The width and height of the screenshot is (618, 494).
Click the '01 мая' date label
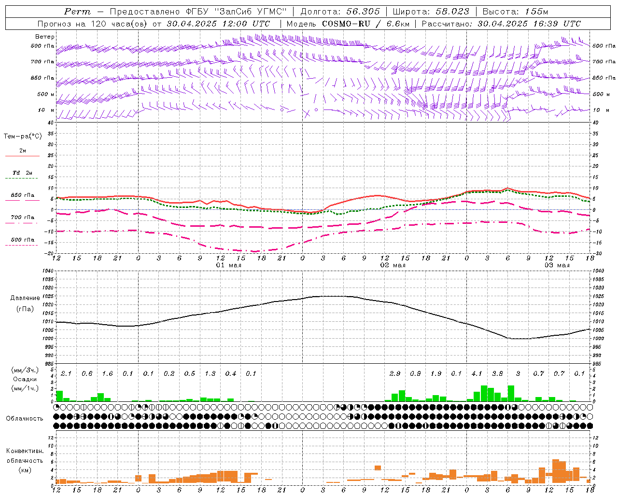pyautogui.click(x=228, y=265)
